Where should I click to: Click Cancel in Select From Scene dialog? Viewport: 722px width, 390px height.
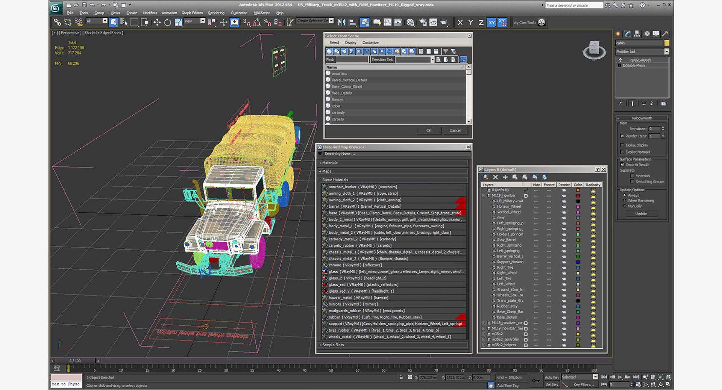455,131
